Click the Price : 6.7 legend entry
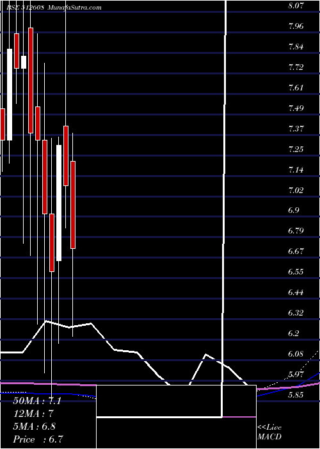320x449 pixels. tap(38, 439)
